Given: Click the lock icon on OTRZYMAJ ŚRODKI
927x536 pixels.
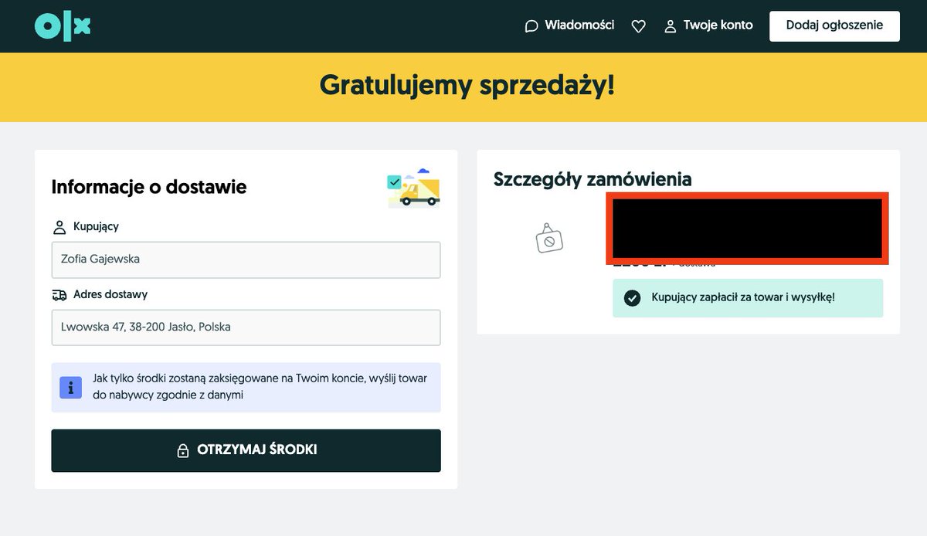Looking at the screenshot, I should click(x=183, y=451).
